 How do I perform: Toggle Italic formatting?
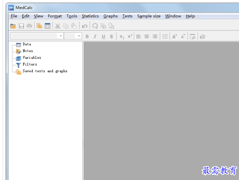(95, 37)
